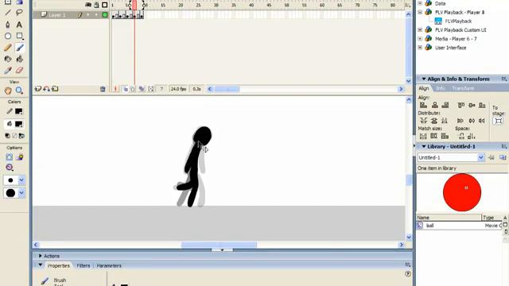509x286 pixels.
Task: Switch to the Parameters tab
Action: click(109, 265)
